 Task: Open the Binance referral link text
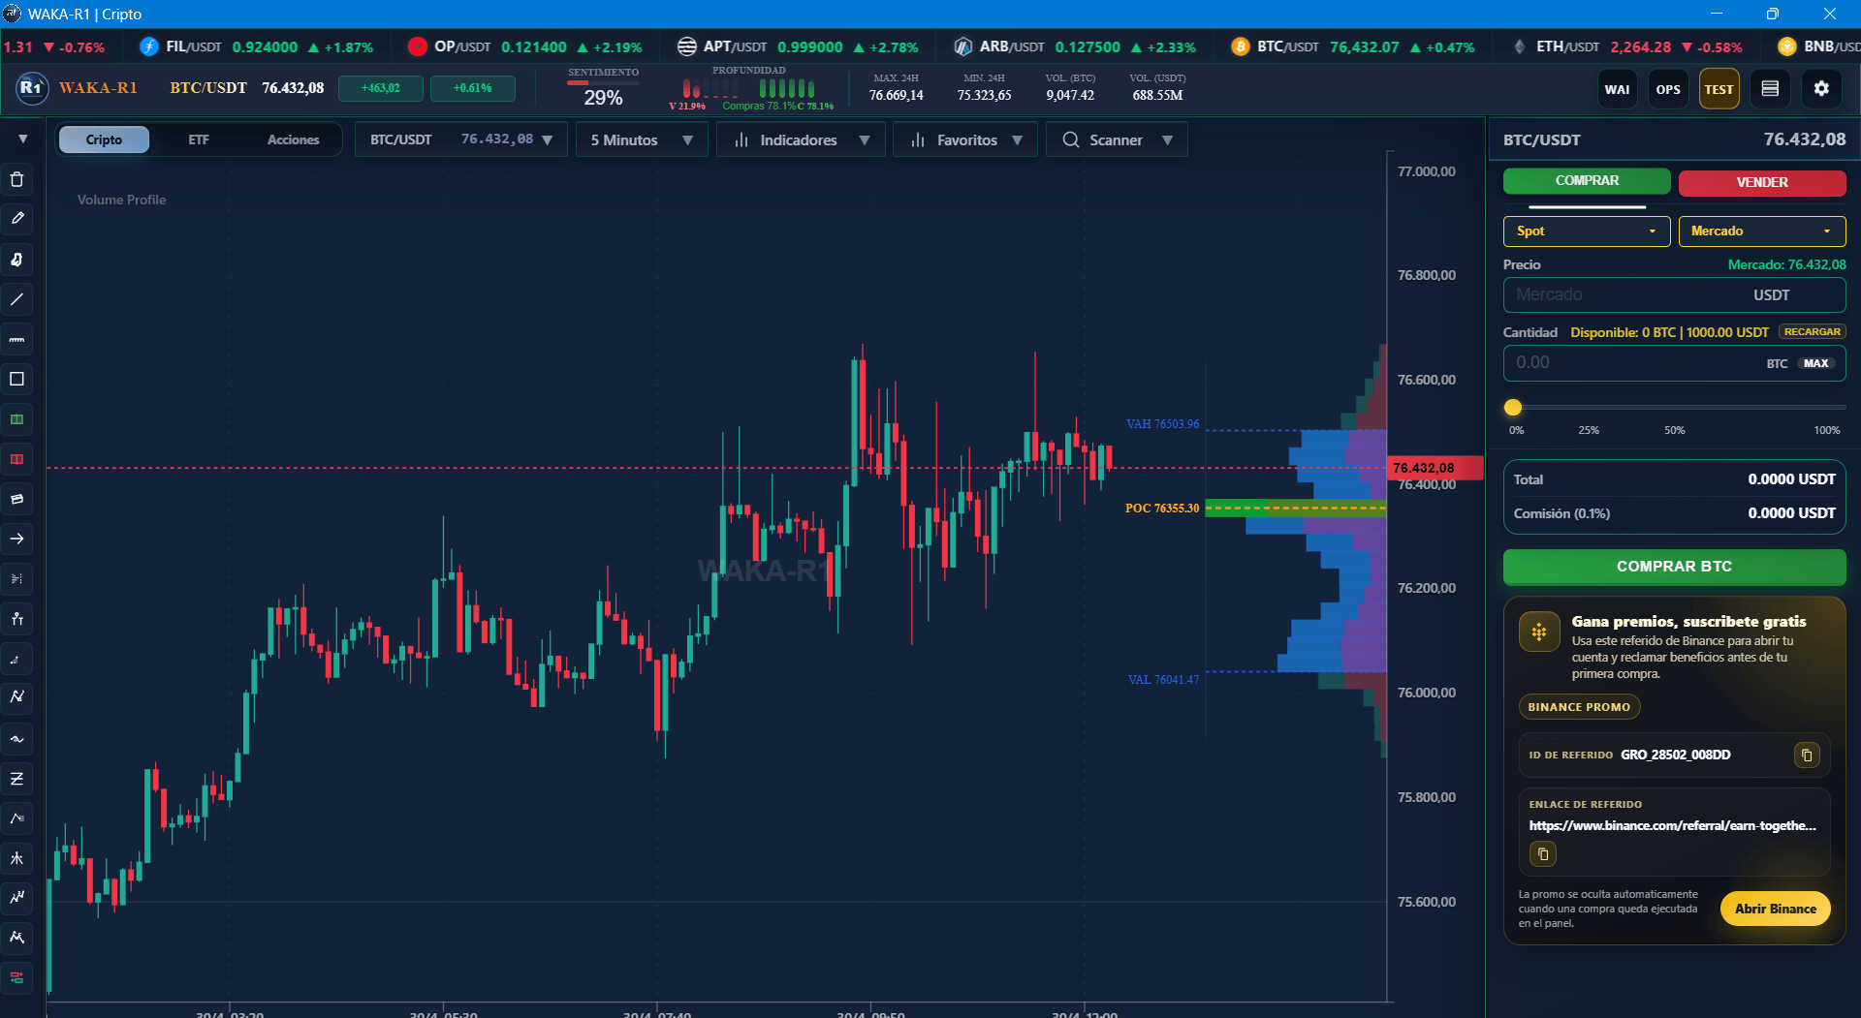(1672, 825)
